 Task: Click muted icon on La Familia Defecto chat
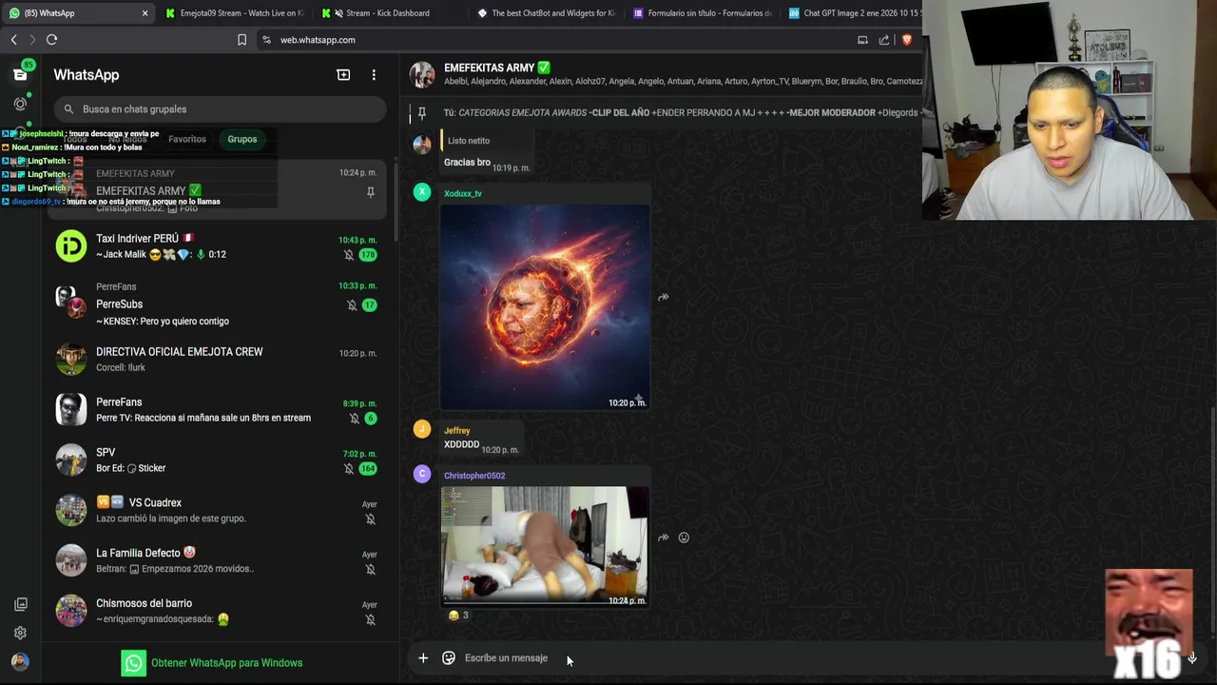pyautogui.click(x=370, y=569)
